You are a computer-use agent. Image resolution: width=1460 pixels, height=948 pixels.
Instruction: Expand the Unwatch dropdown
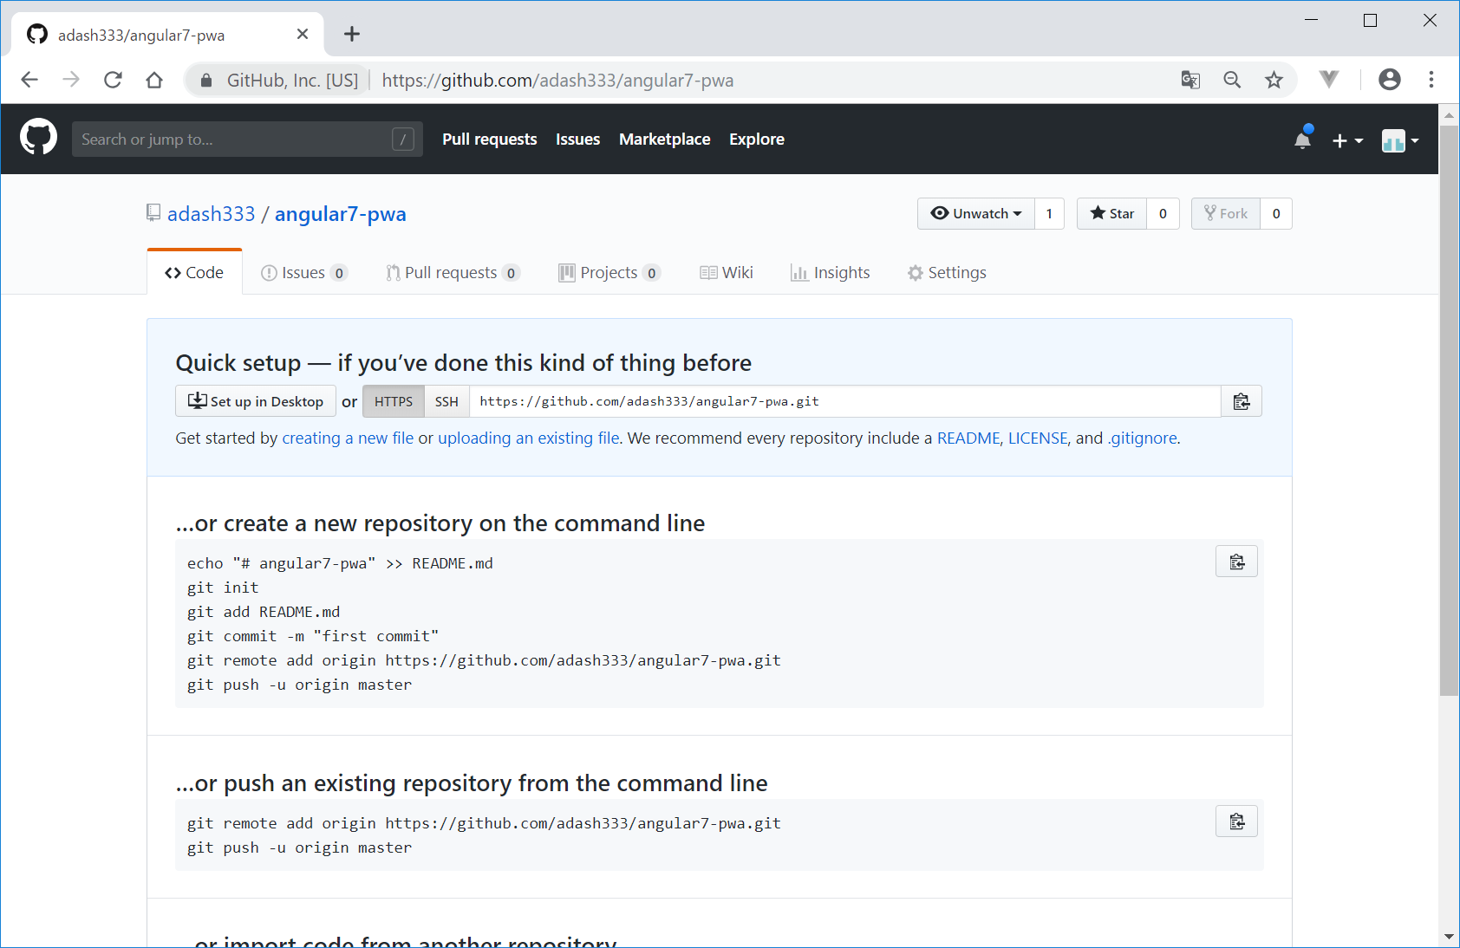click(x=976, y=214)
